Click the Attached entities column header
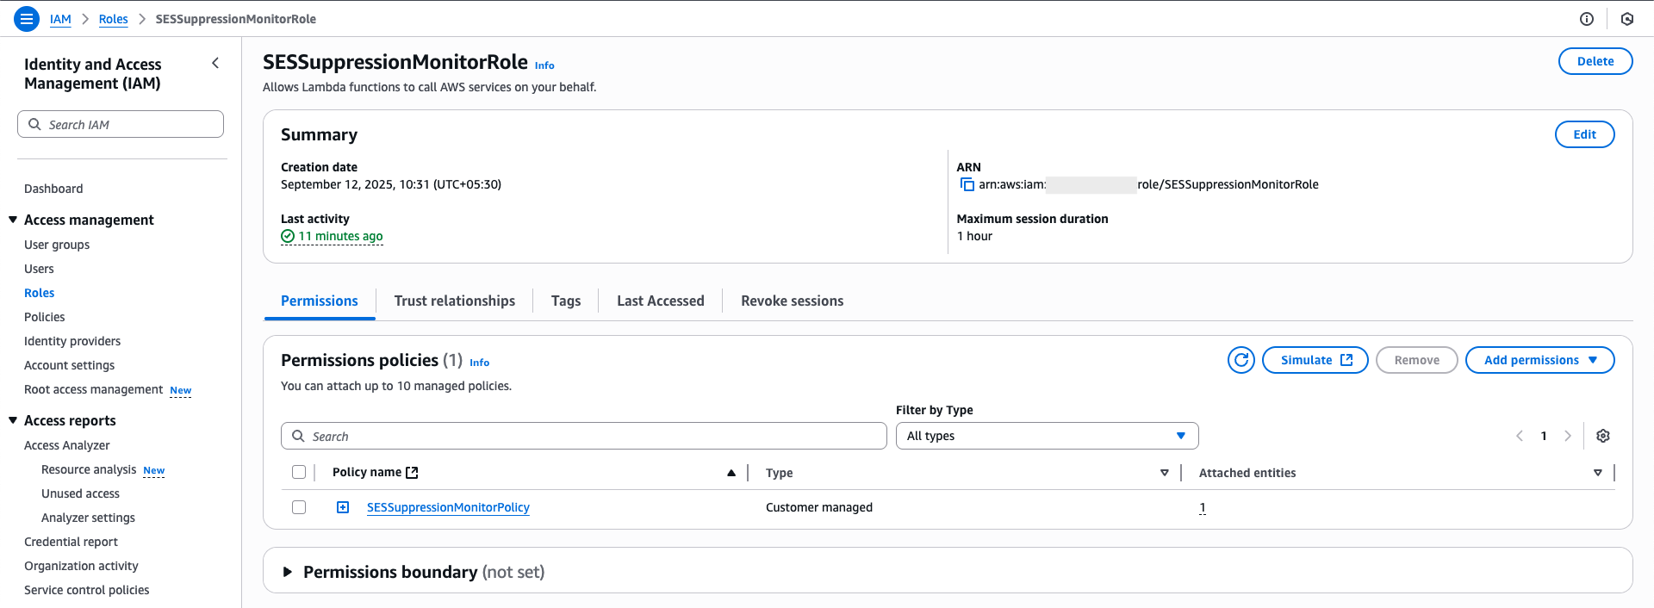Screen dimensions: 1654x608 (1247, 473)
